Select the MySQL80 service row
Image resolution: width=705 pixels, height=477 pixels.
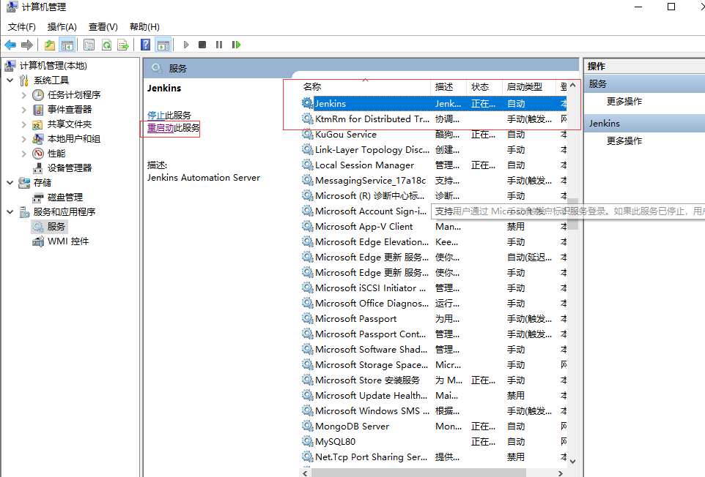434,442
